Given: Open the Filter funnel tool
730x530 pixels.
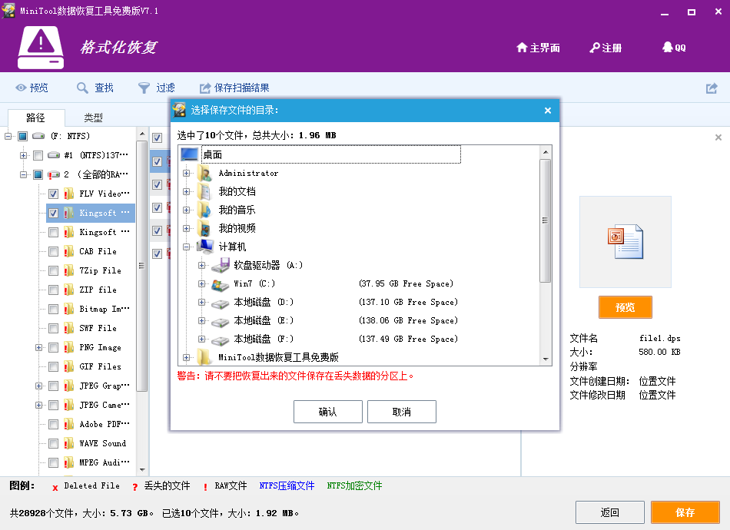Looking at the screenshot, I should point(144,88).
